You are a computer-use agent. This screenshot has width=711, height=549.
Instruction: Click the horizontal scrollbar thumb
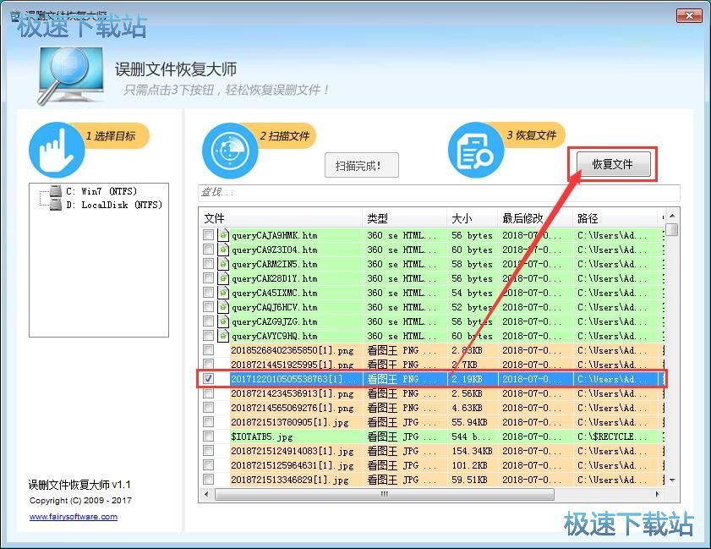(385, 494)
